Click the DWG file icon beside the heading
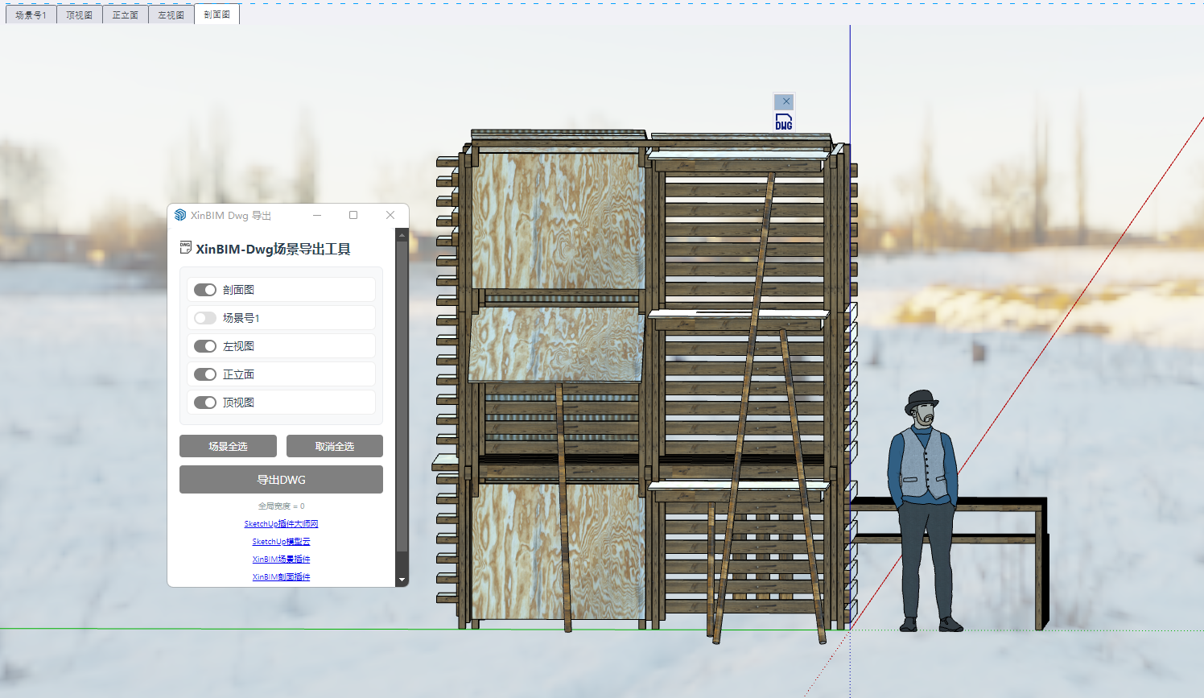The image size is (1204, 698). pyautogui.click(x=186, y=248)
